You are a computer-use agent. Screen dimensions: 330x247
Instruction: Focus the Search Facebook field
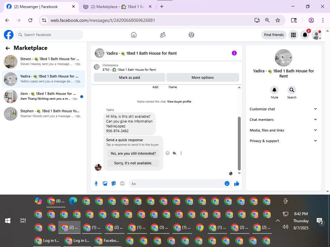coord(49,35)
